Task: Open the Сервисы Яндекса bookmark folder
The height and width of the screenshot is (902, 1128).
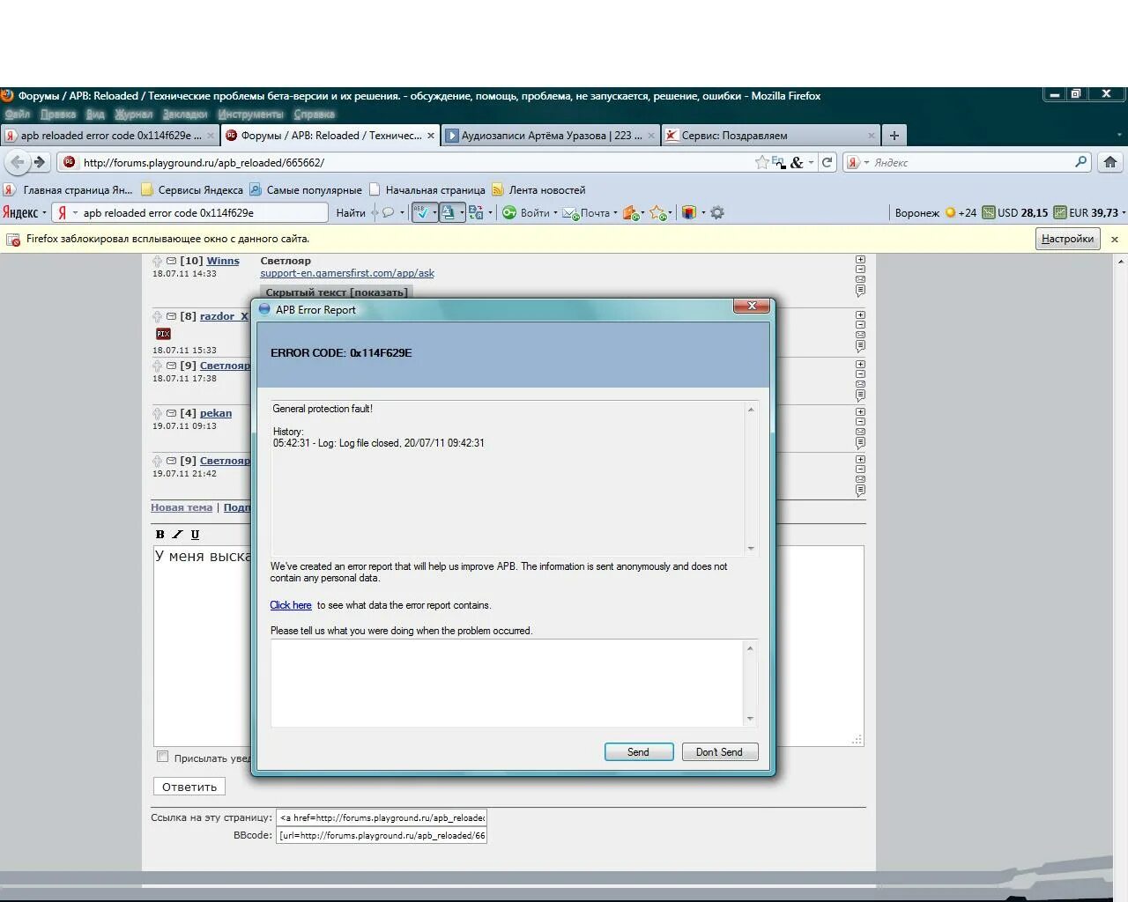Action: 192,189
